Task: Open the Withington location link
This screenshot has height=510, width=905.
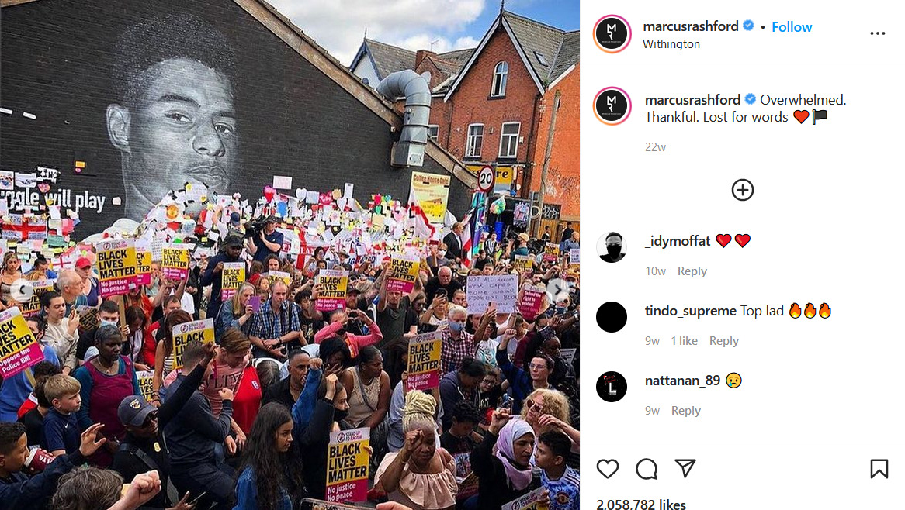Action: click(671, 44)
